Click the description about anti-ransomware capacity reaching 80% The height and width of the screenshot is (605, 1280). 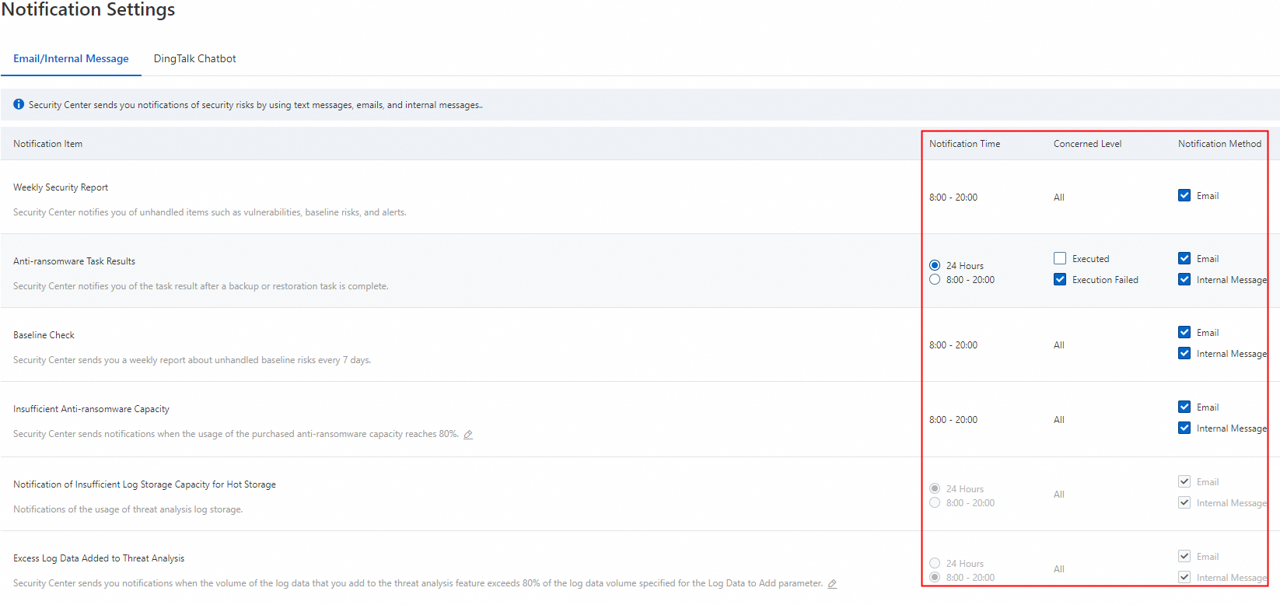[236, 434]
